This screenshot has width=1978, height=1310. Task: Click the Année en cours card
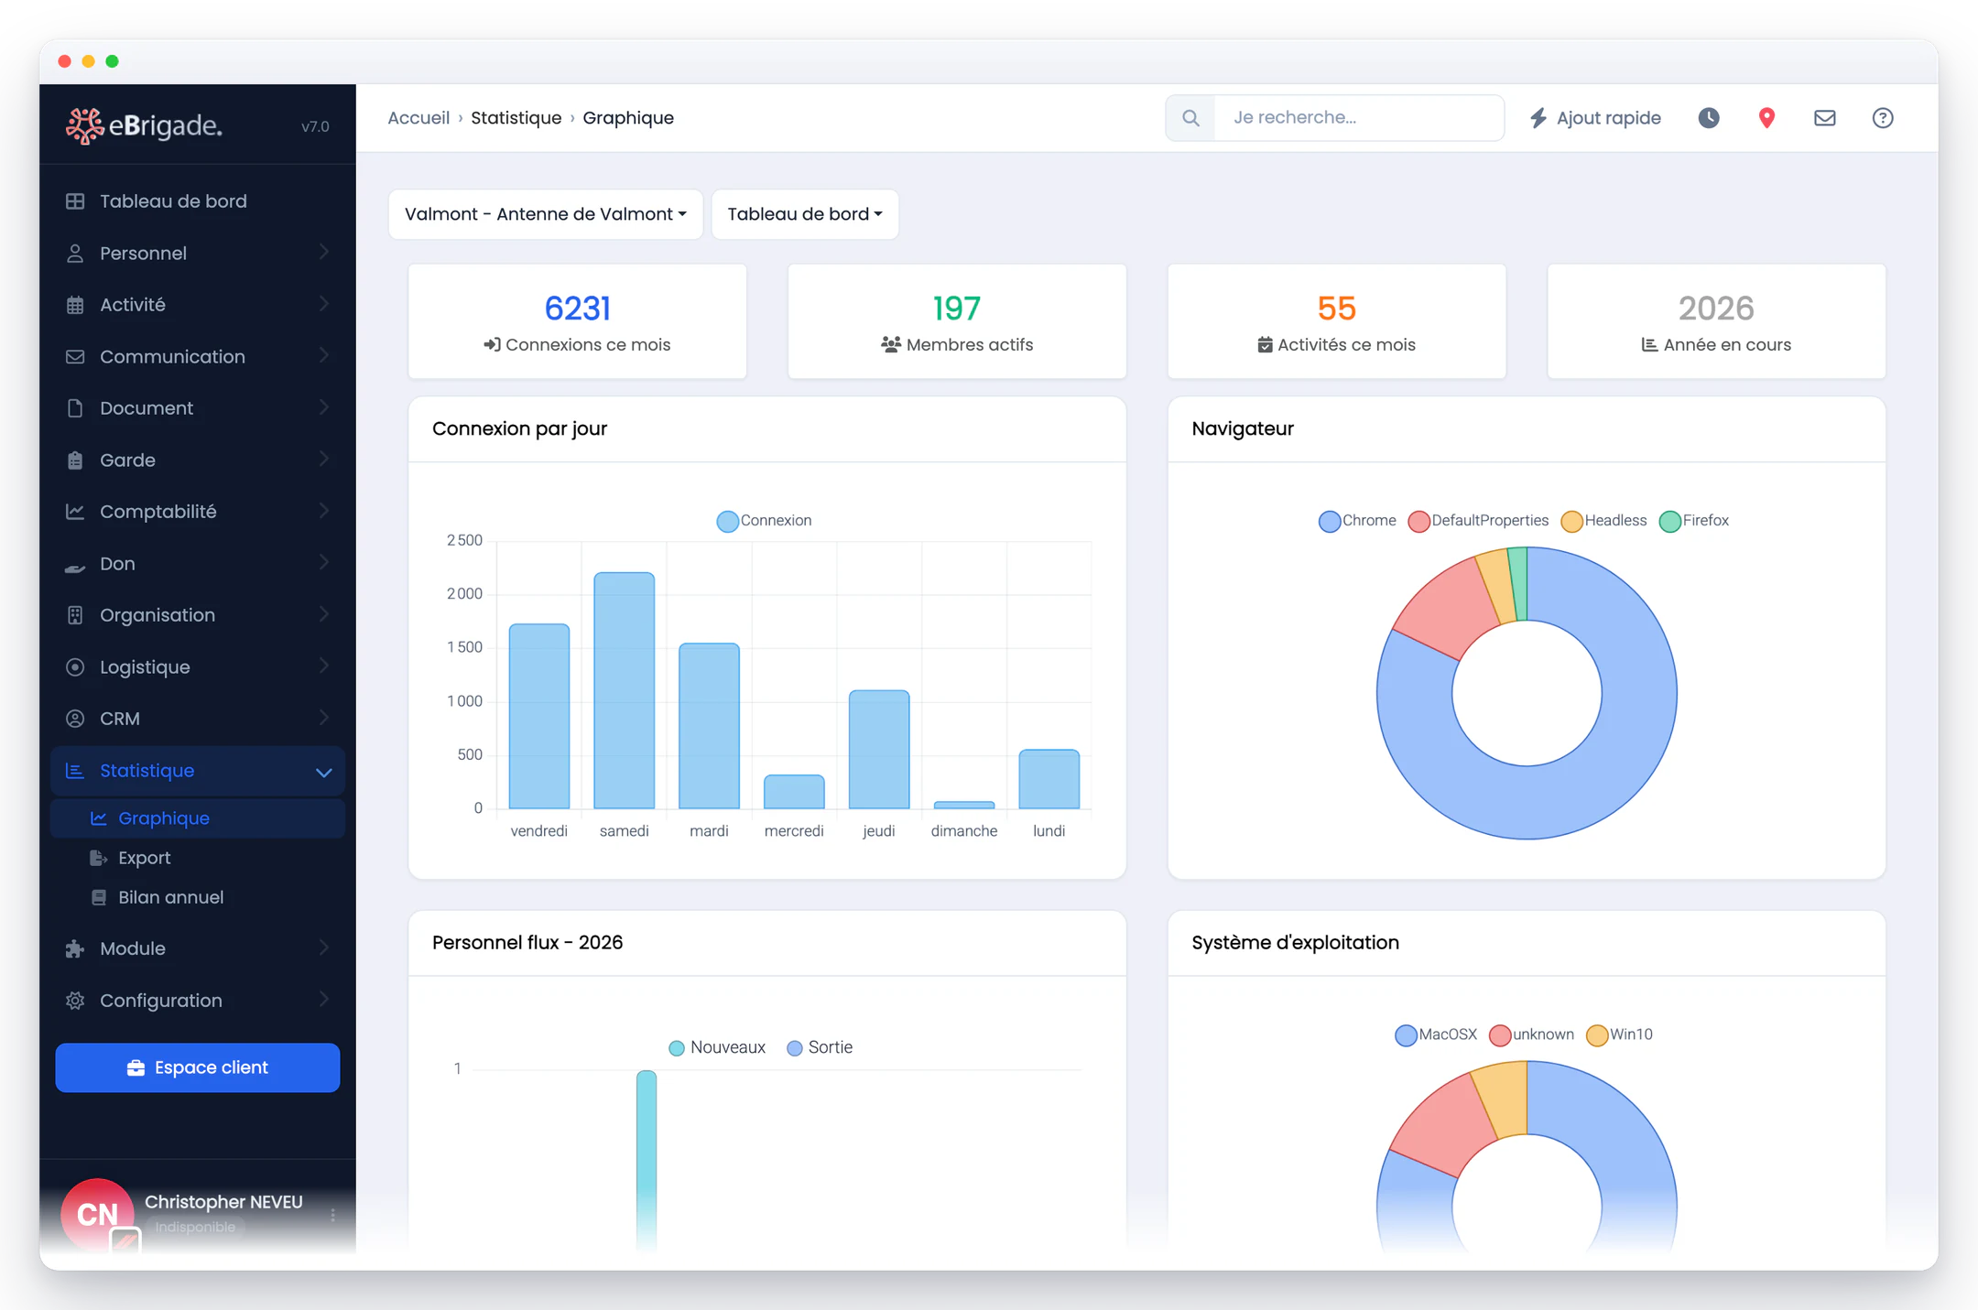coord(1716,322)
